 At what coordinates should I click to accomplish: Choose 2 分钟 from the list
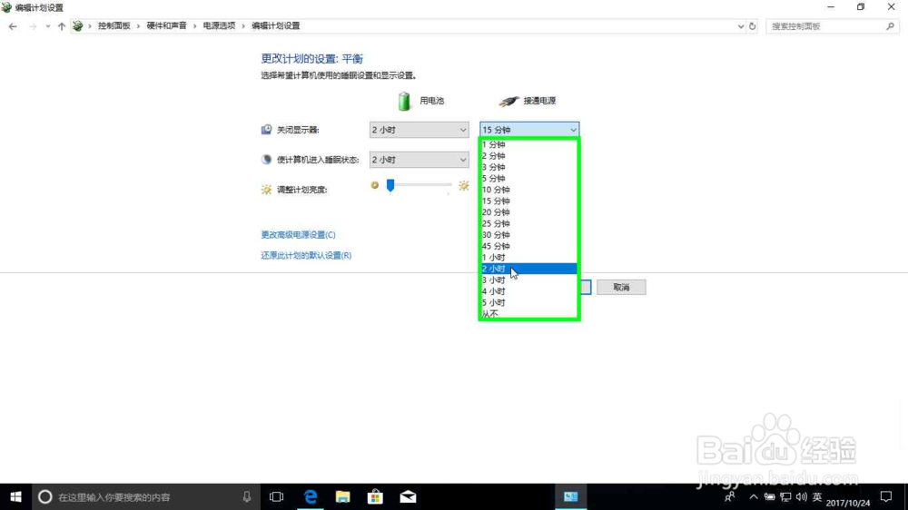tap(529, 156)
